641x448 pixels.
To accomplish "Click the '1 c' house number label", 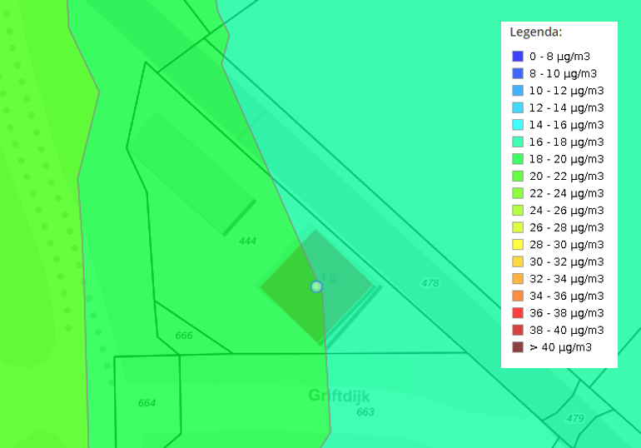I will click(328, 278).
